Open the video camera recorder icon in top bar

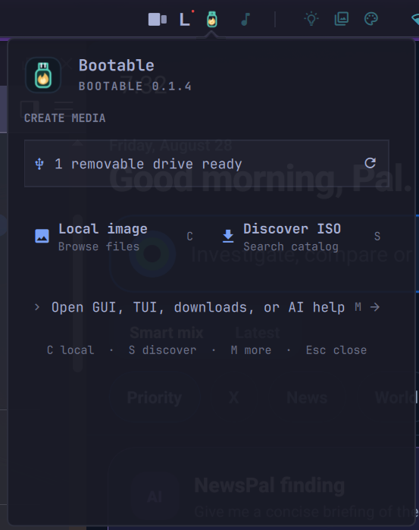click(158, 19)
